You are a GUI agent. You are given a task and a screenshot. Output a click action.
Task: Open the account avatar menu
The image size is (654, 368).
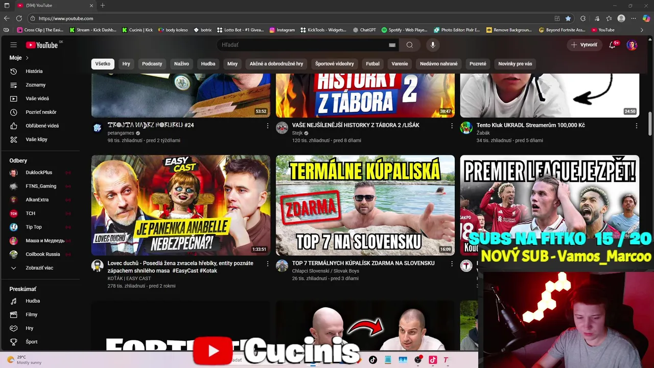click(x=632, y=45)
